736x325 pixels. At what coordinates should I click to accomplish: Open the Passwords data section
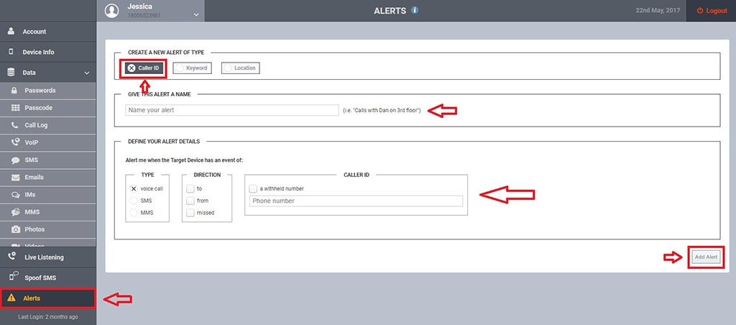tap(48, 90)
